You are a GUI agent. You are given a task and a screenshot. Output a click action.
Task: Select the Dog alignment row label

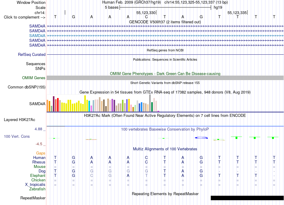point(42,171)
